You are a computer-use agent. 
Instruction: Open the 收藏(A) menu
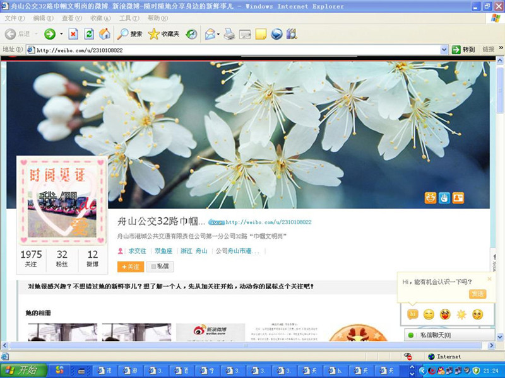100,18
